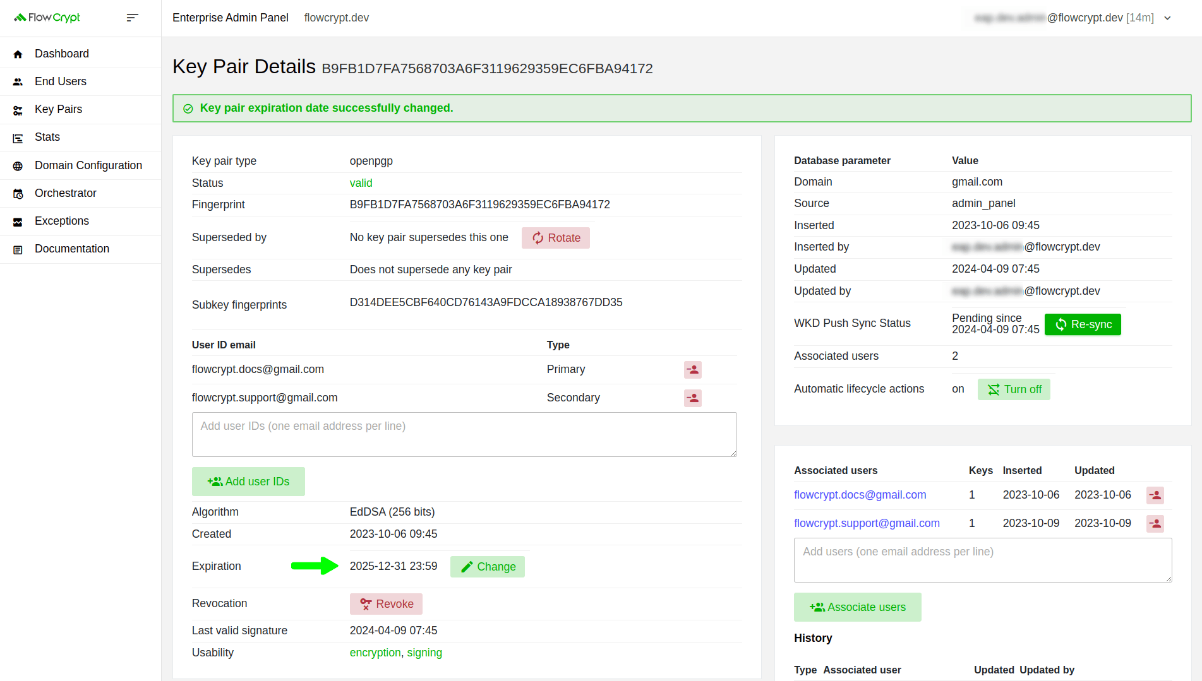This screenshot has width=1202, height=681.
Task: Click the End Users people icon
Action: pyautogui.click(x=18, y=82)
